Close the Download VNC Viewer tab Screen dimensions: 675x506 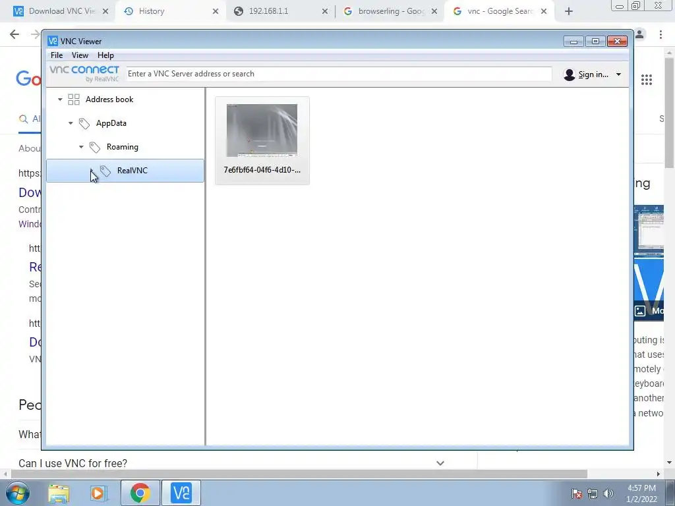[x=105, y=12]
